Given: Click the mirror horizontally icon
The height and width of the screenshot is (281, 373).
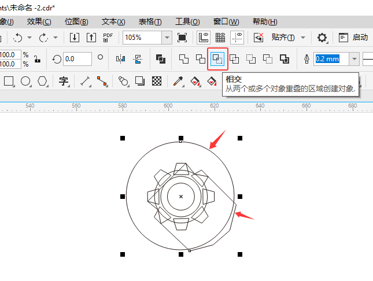Looking at the screenshot, I should click(x=121, y=59).
